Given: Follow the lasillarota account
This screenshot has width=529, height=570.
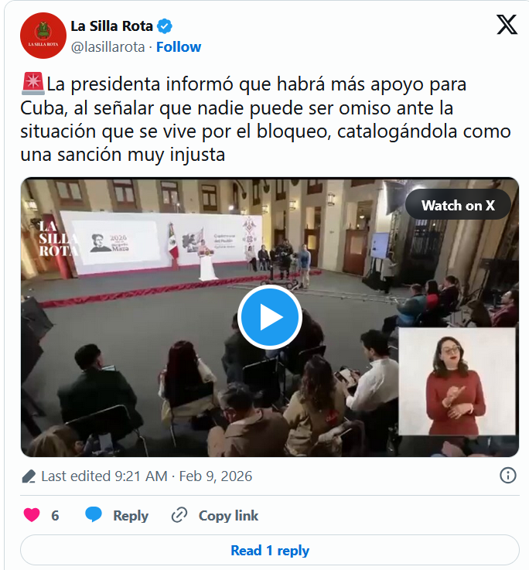Looking at the screenshot, I should click(x=179, y=47).
